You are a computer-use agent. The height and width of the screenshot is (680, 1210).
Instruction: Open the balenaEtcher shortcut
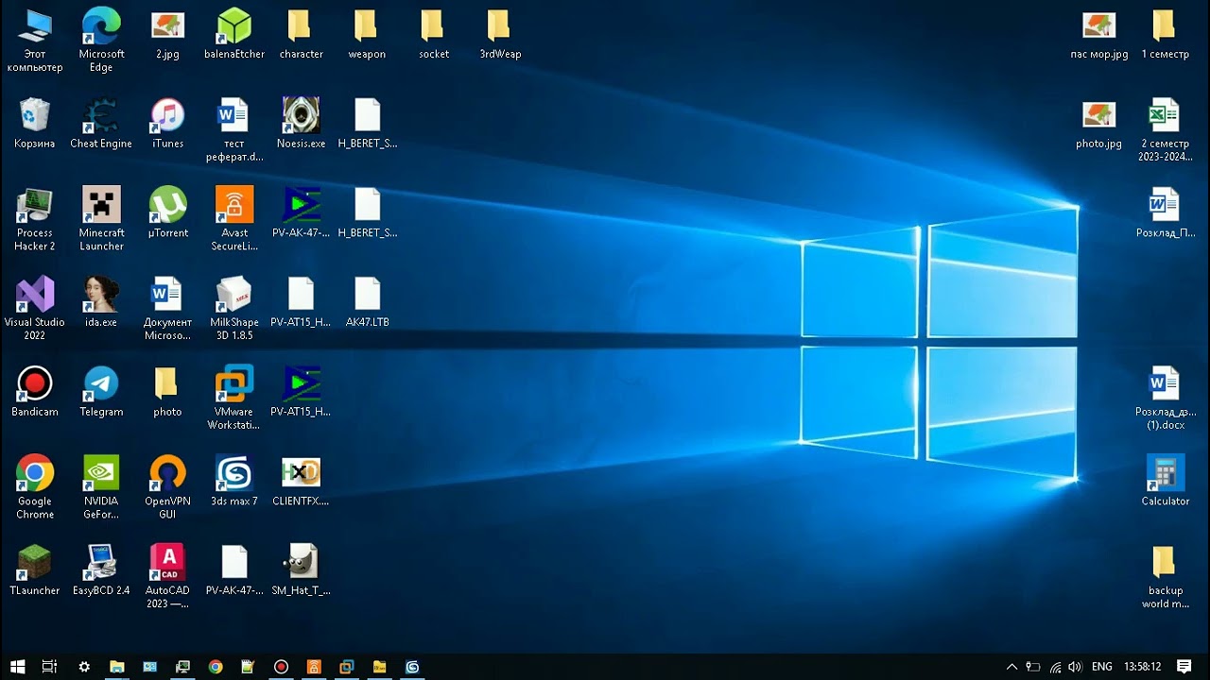234,34
